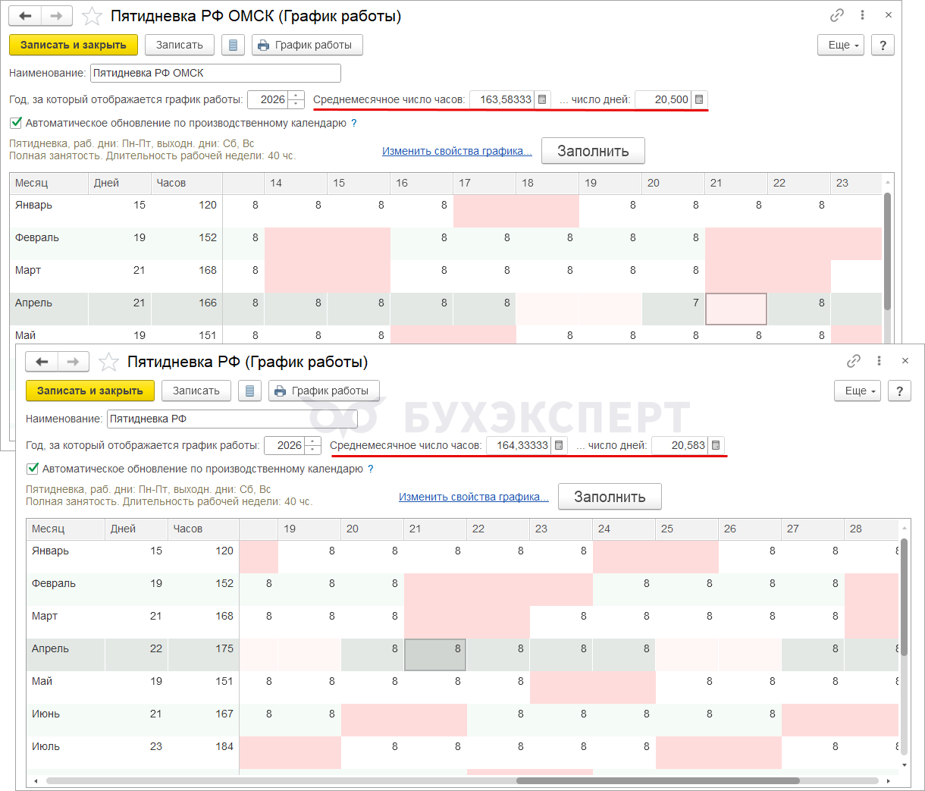This screenshot has width=925, height=791.
Task: Toggle automatic update checkbox in Пятидневка РФ window
Action: [x=33, y=469]
